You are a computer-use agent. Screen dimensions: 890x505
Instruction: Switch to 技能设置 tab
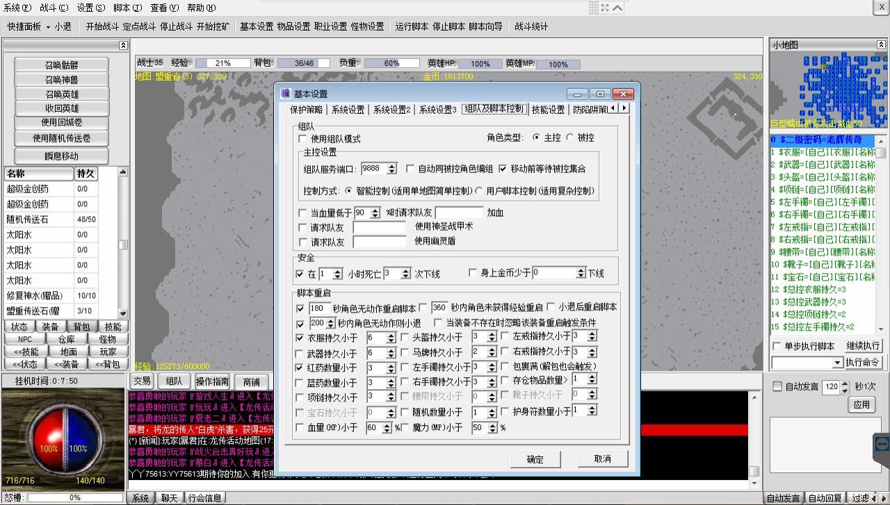click(x=549, y=110)
